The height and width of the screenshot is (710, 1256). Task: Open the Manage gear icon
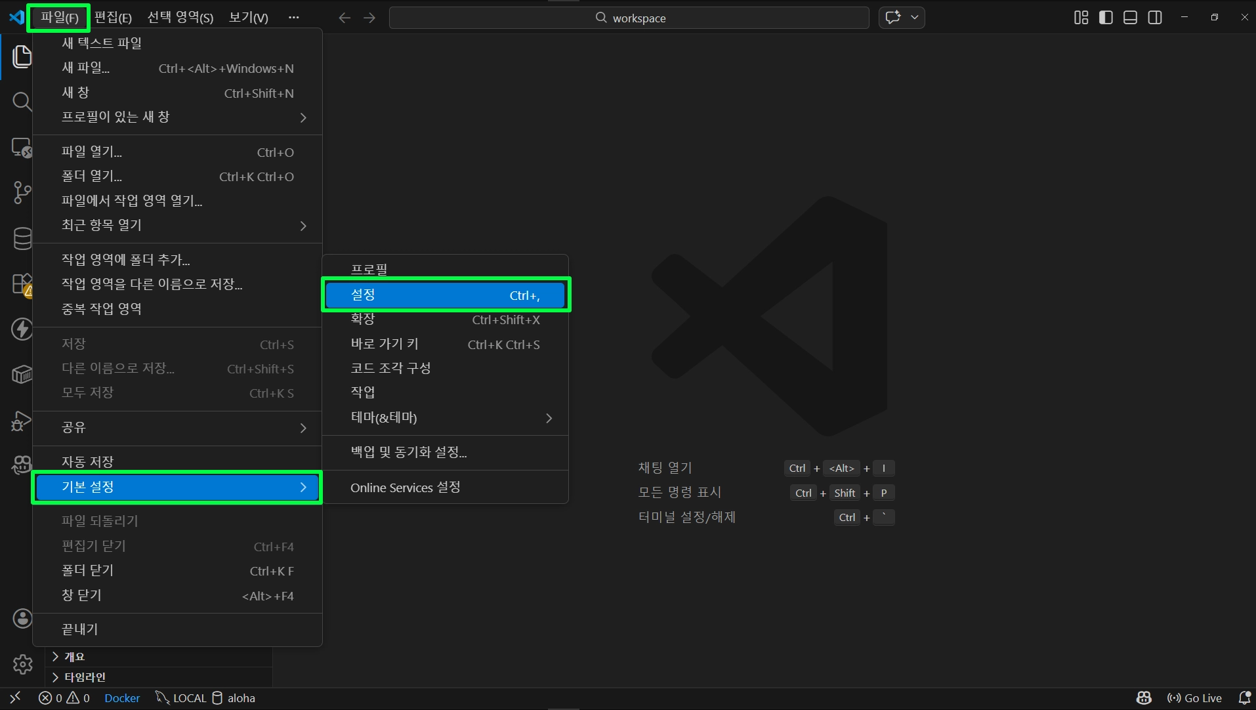tap(22, 664)
